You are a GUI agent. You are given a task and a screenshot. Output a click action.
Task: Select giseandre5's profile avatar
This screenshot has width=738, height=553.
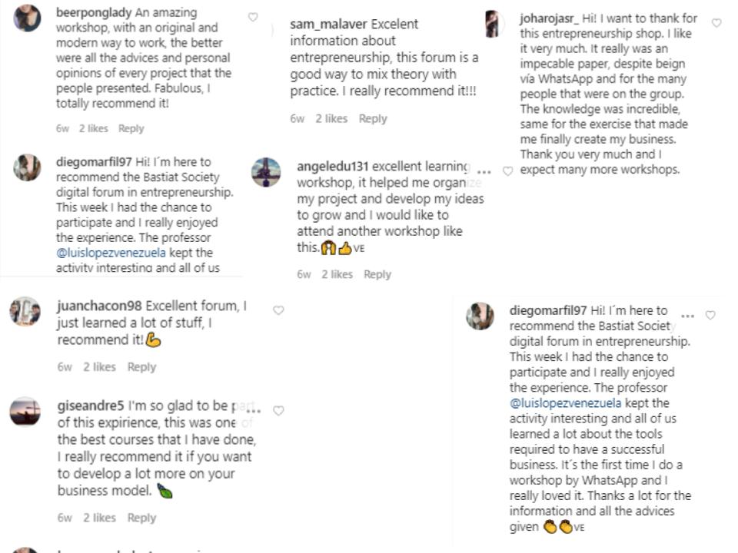25,412
